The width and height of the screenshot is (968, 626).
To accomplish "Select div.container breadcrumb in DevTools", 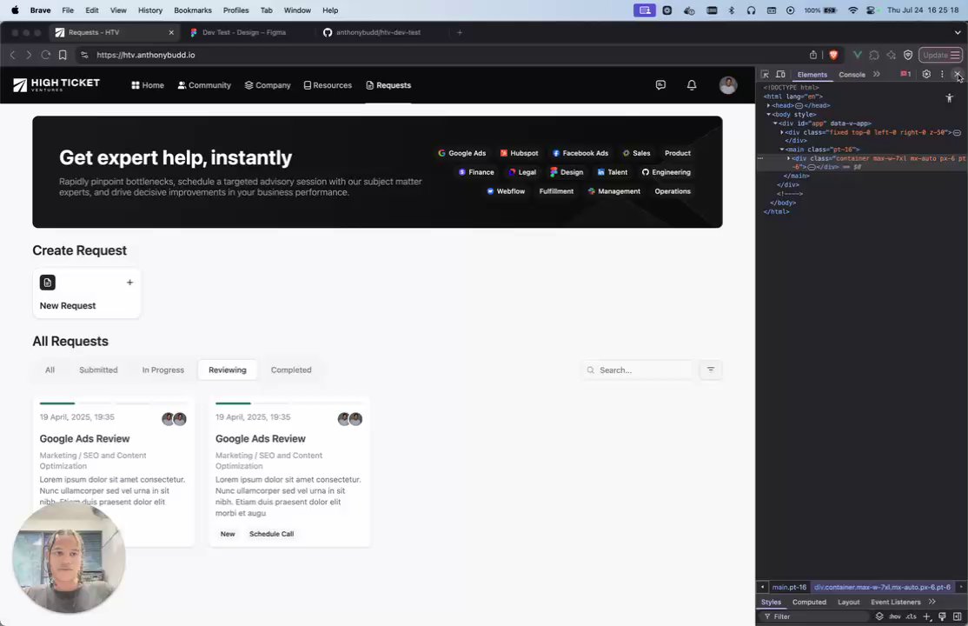I will (x=882, y=587).
